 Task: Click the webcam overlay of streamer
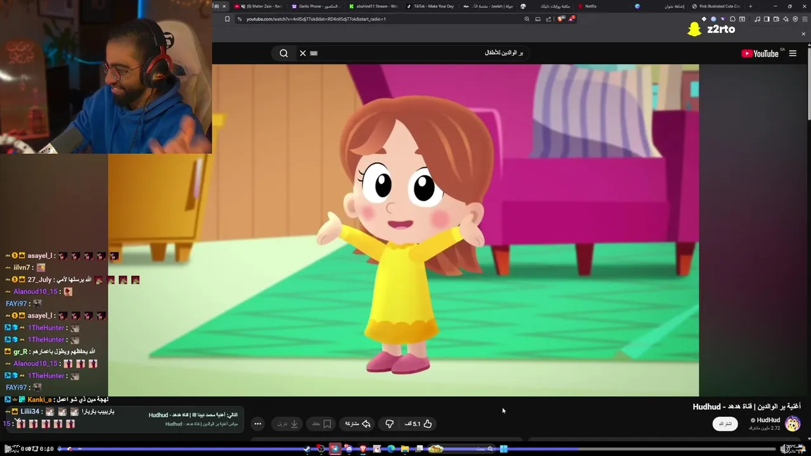tap(106, 77)
